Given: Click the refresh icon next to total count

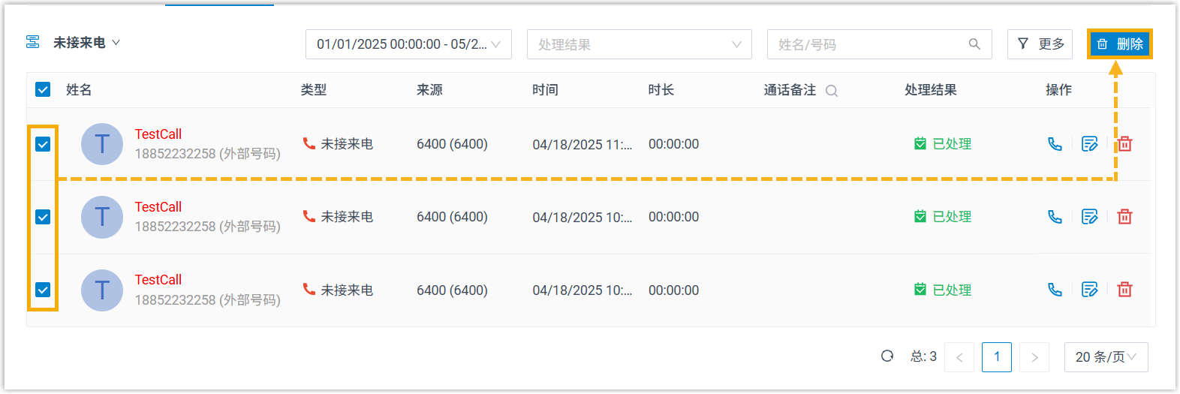Looking at the screenshot, I should [x=887, y=356].
